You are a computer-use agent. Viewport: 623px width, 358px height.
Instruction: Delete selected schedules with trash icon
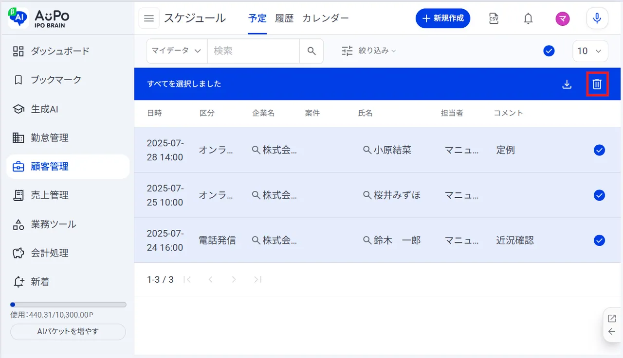(x=597, y=84)
